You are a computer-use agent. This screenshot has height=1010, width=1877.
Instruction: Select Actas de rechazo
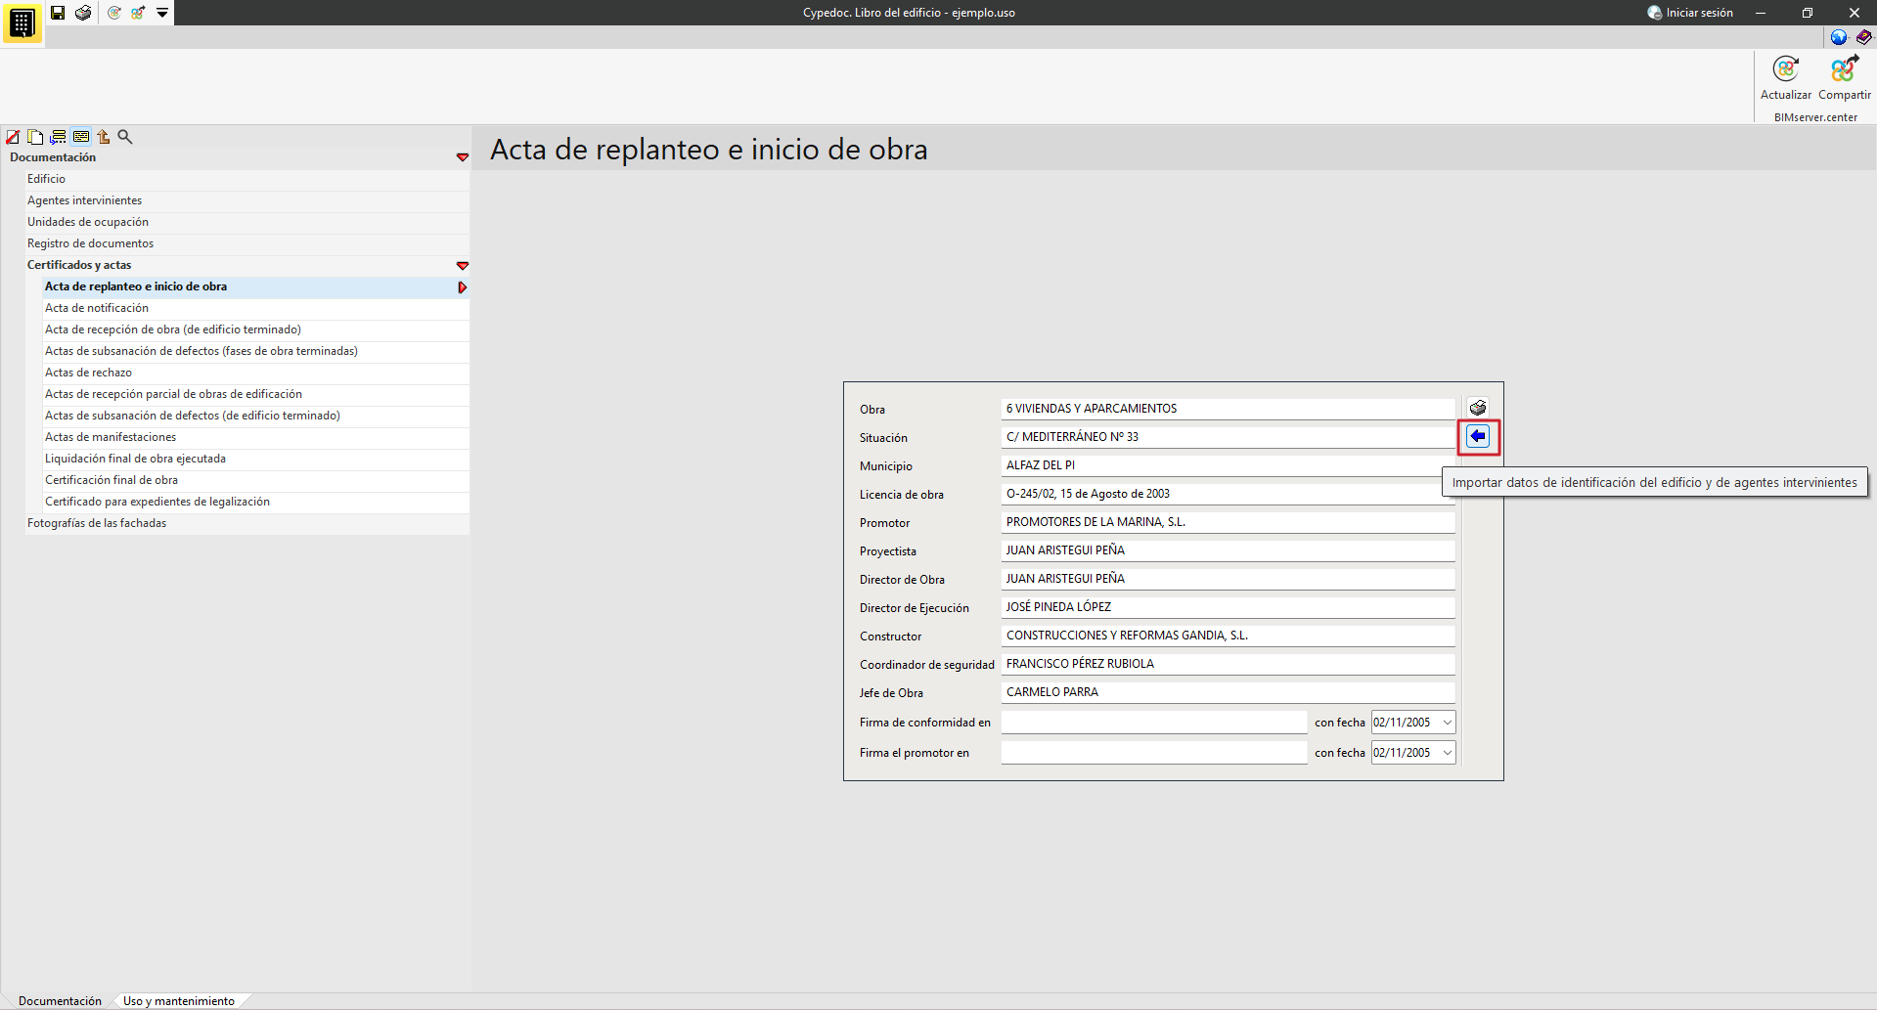tap(257, 373)
